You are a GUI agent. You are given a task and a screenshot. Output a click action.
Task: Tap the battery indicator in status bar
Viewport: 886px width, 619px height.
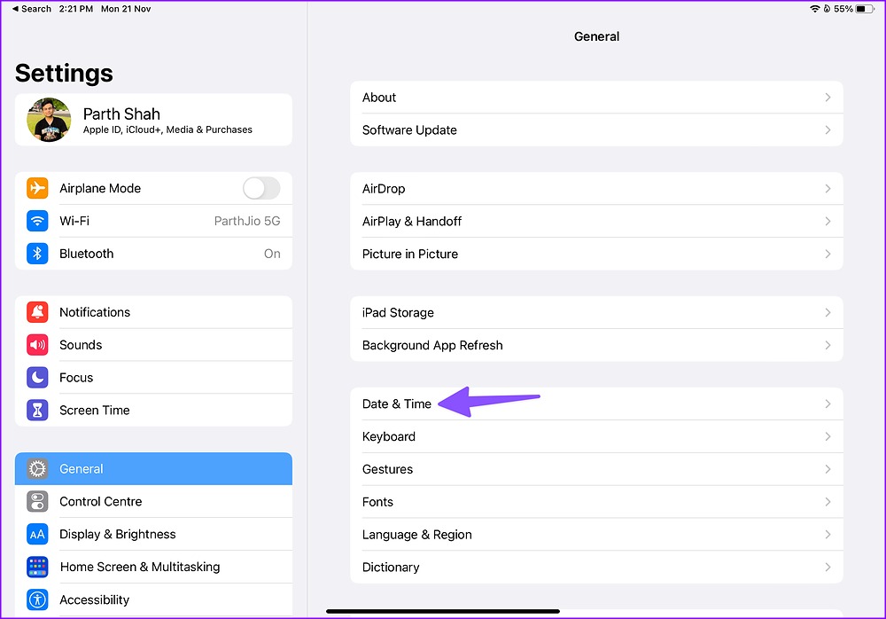[865, 9]
